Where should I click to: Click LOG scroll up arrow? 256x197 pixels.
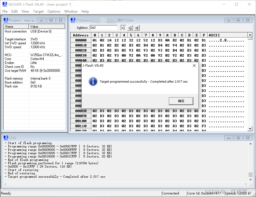tap(251, 144)
